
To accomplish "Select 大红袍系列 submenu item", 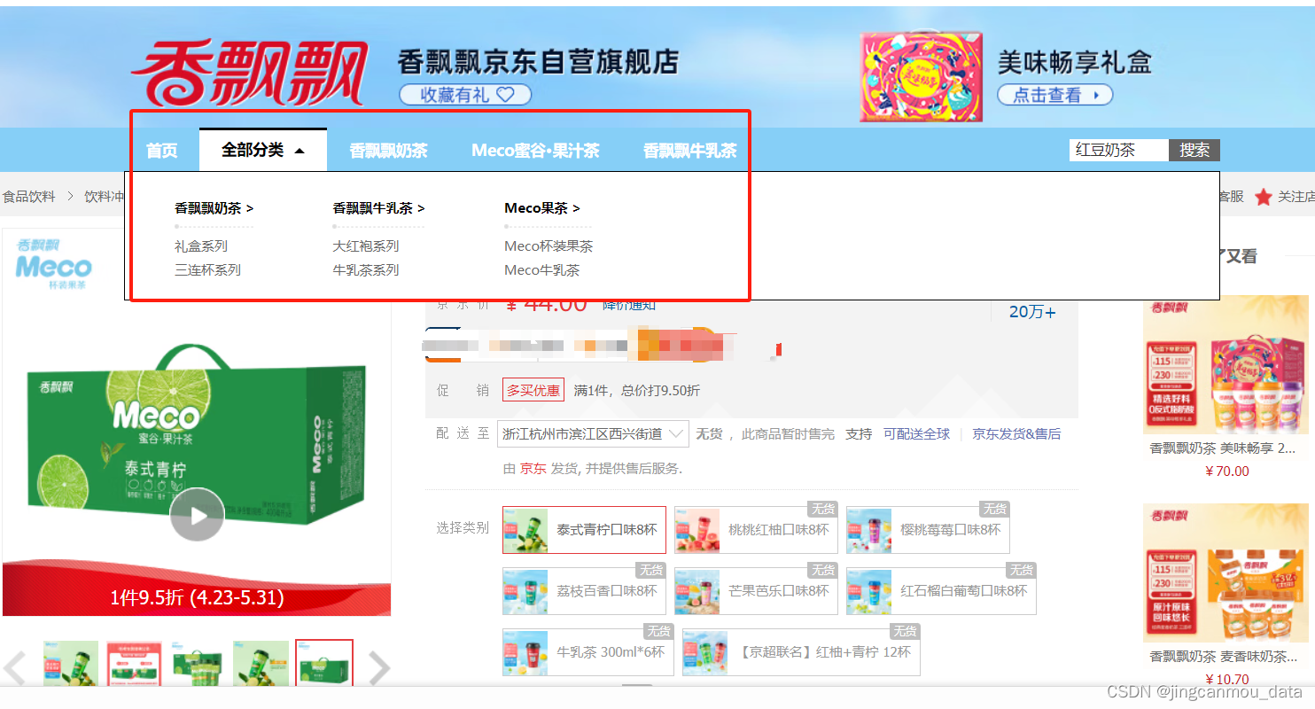I will (366, 246).
